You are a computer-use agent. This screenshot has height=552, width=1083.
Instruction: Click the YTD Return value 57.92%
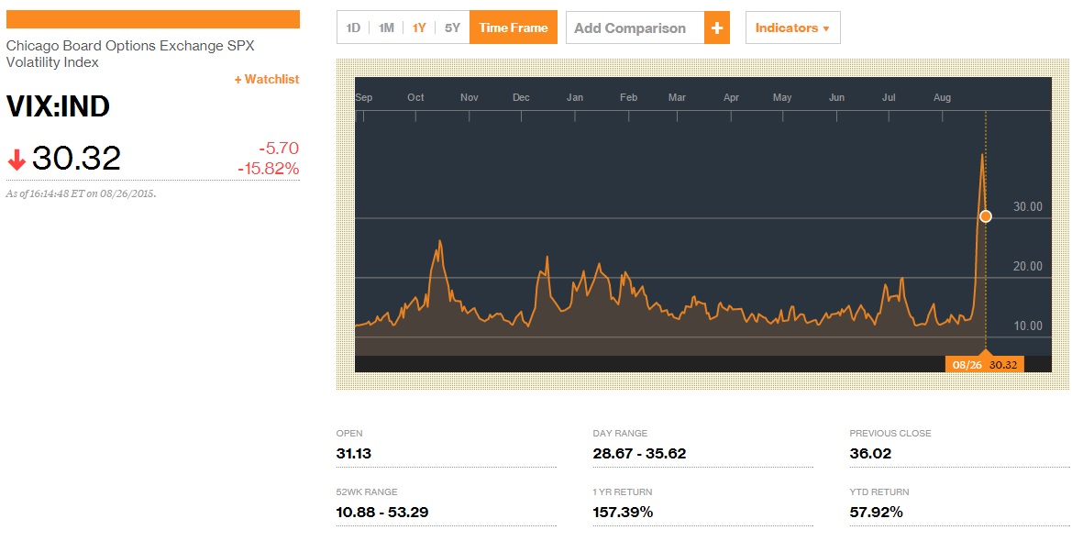(x=876, y=513)
